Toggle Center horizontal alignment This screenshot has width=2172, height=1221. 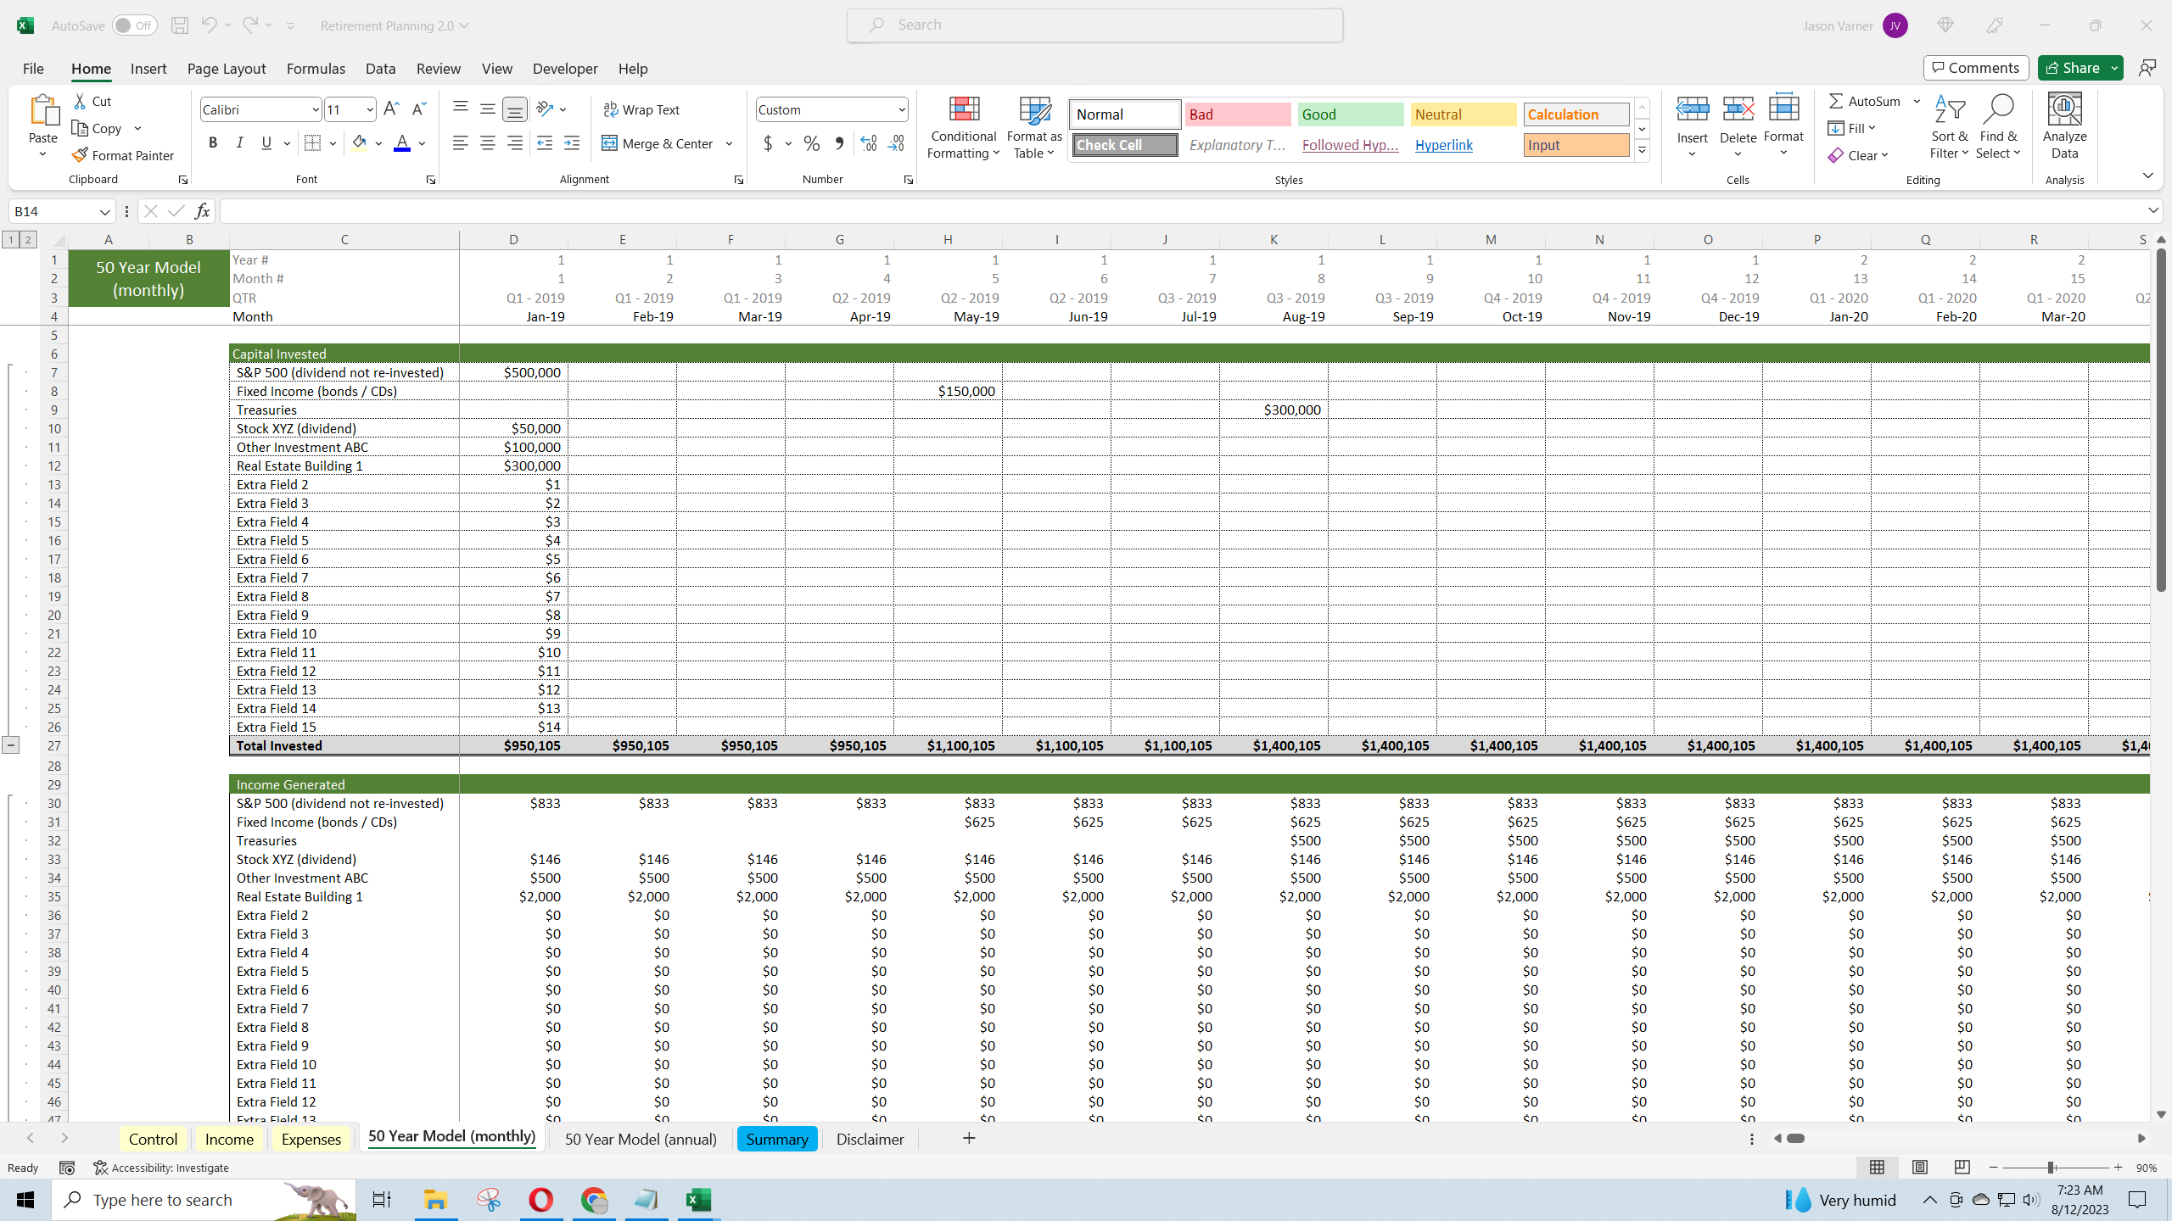coord(488,143)
